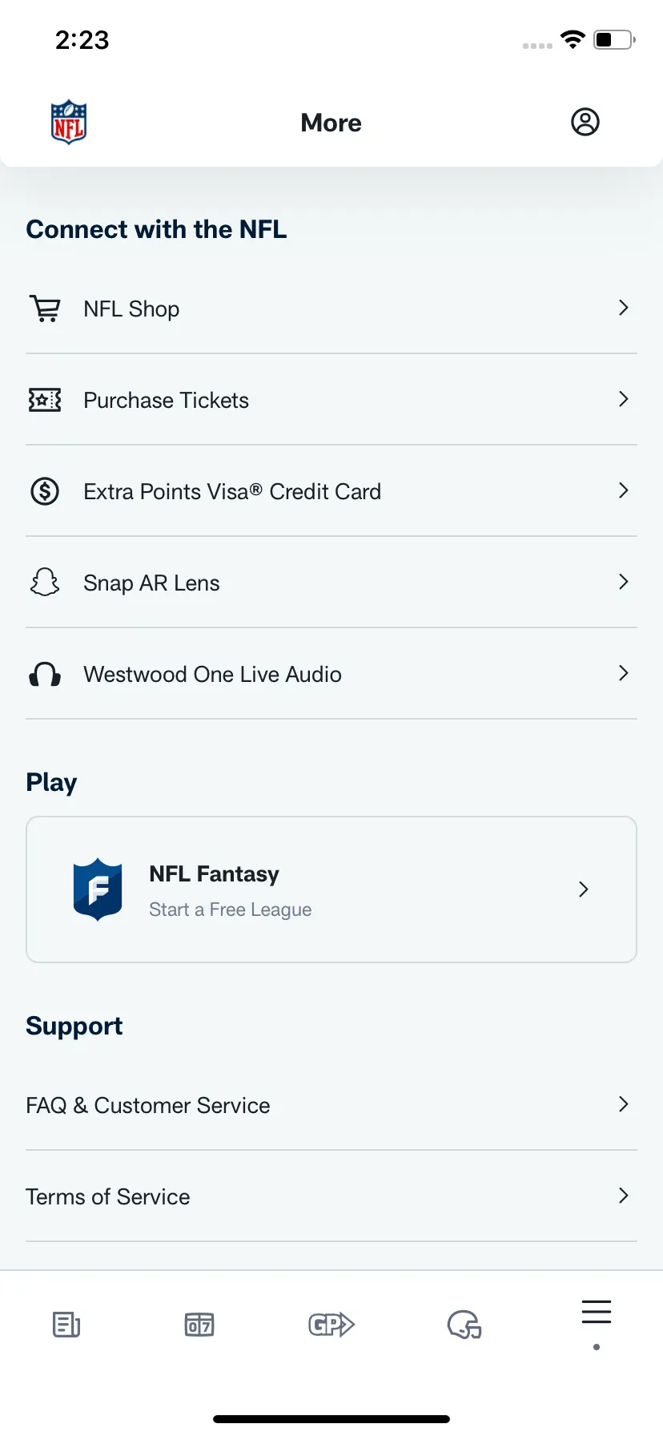Open the user profile icon
This screenshot has width=663, height=1436.
click(585, 122)
